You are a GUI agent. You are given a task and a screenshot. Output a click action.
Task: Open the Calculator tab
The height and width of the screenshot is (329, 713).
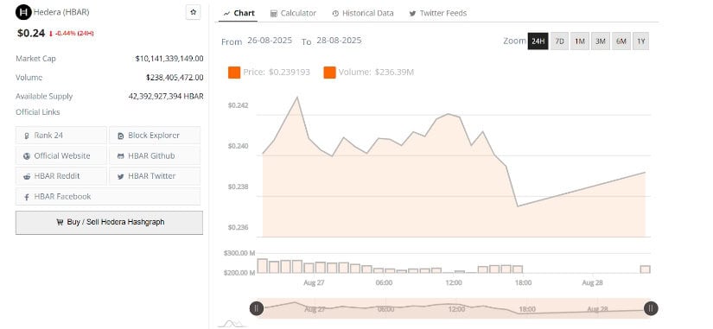click(x=293, y=13)
